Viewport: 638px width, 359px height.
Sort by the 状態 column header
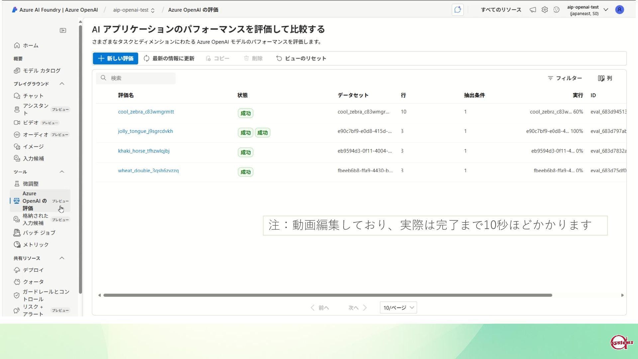pyautogui.click(x=242, y=95)
